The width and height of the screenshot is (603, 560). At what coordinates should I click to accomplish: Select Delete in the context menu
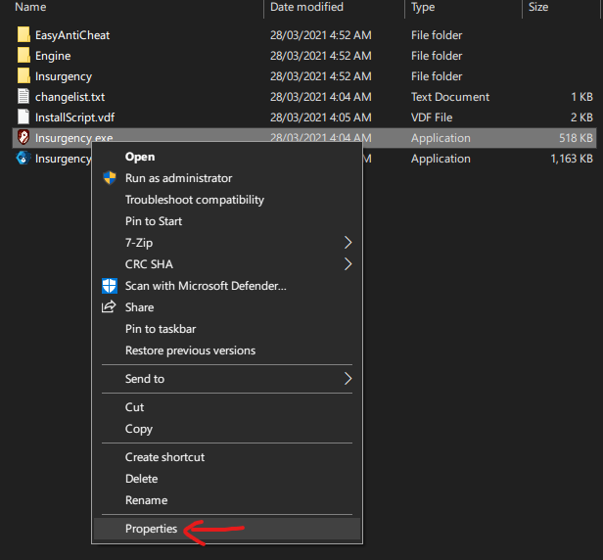point(141,479)
